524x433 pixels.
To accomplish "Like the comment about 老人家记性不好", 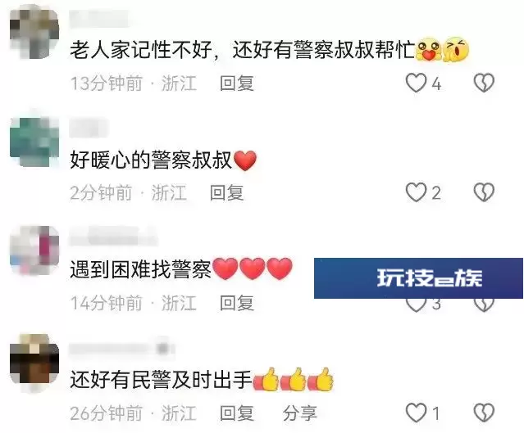I will (x=417, y=83).
